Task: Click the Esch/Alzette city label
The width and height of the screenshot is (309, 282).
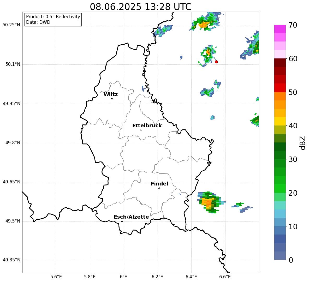Action: click(x=131, y=217)
